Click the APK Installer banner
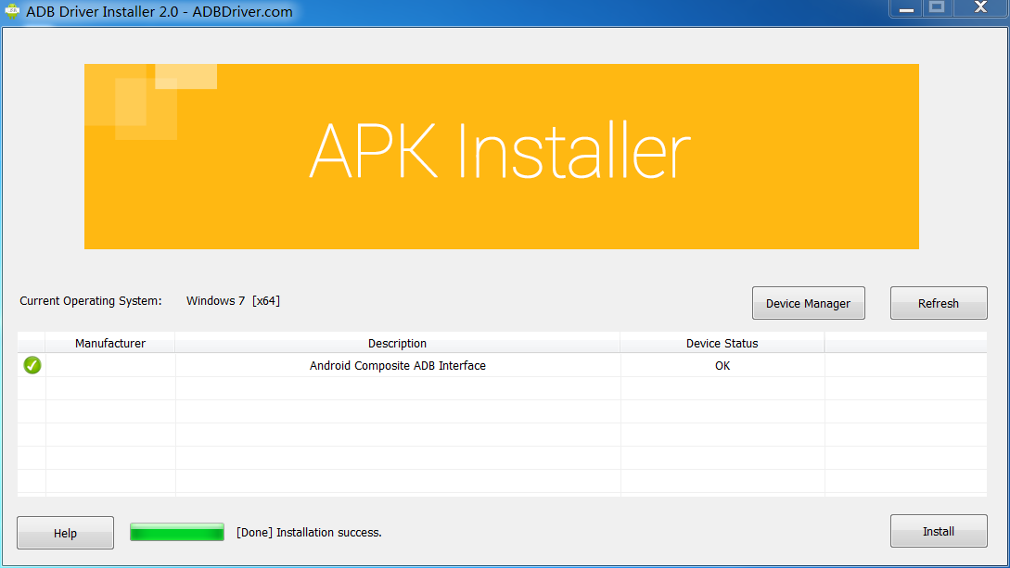1010x568 pixels. [501, 156]
